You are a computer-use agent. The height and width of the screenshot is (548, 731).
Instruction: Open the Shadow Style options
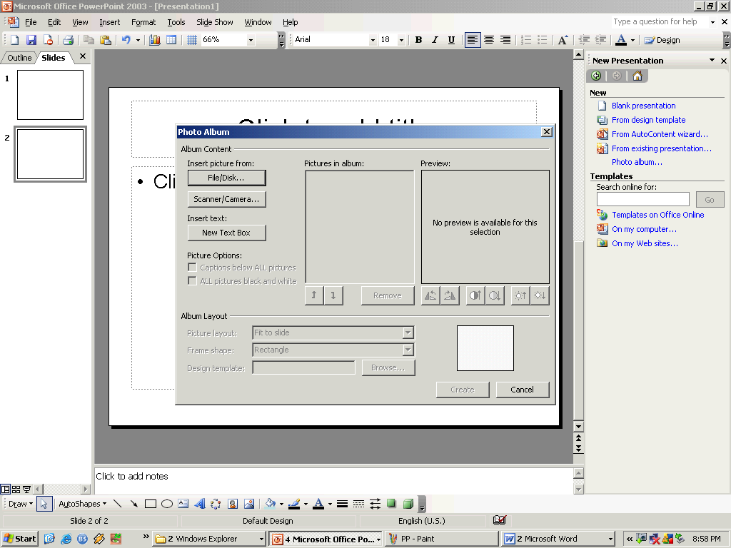[x=392, y=504]
